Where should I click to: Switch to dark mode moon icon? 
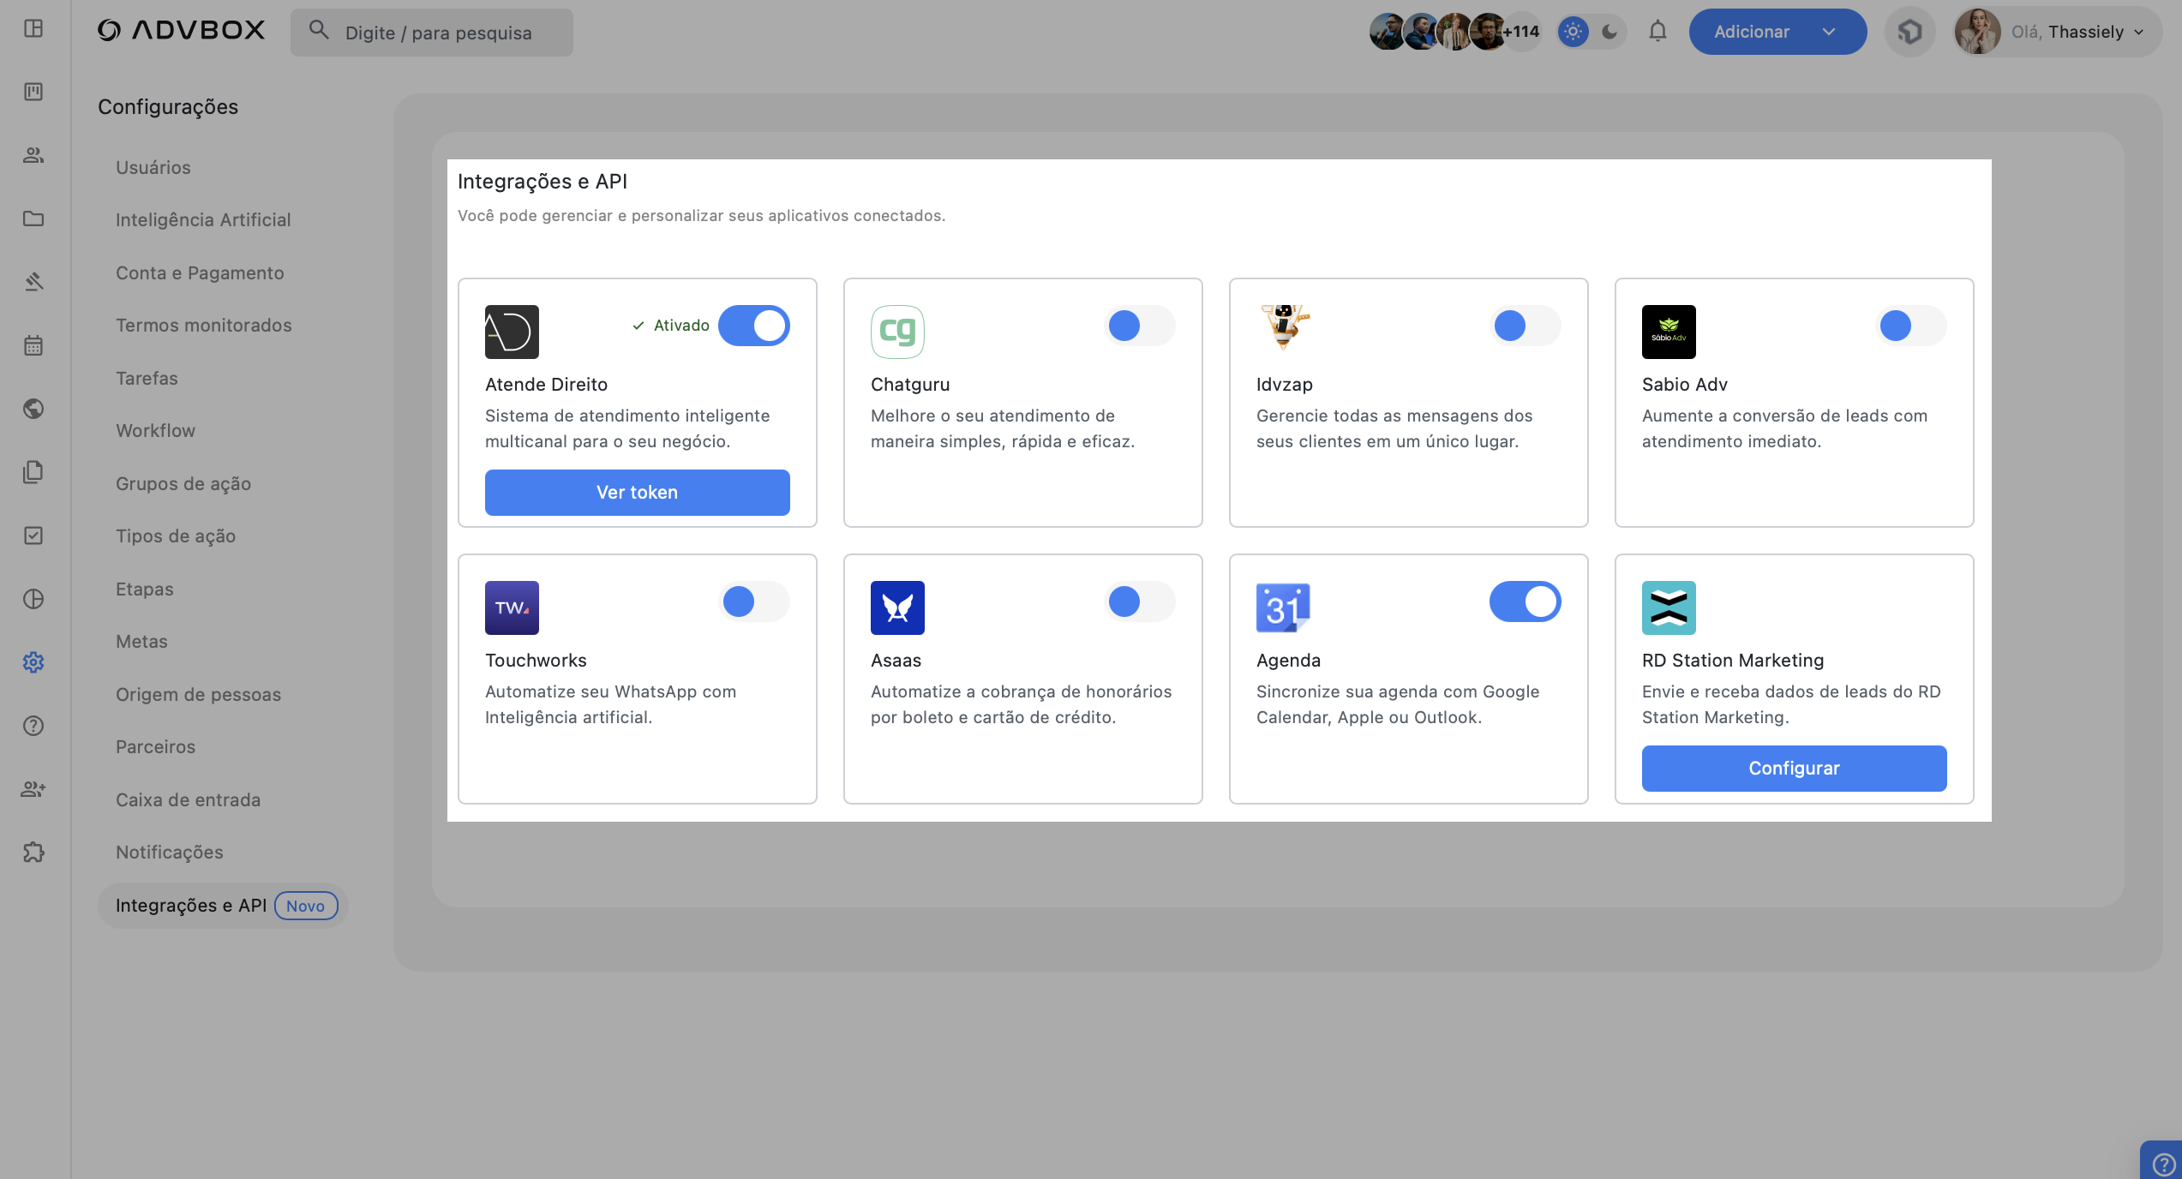click(x=1610, y=32)
